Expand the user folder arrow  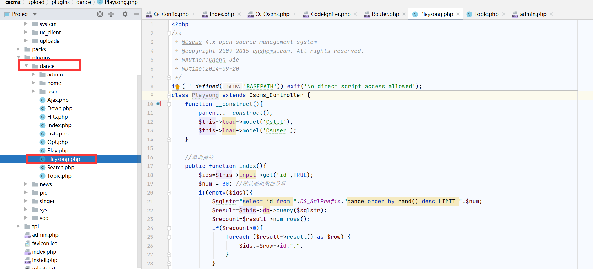(x=34, y=91)
